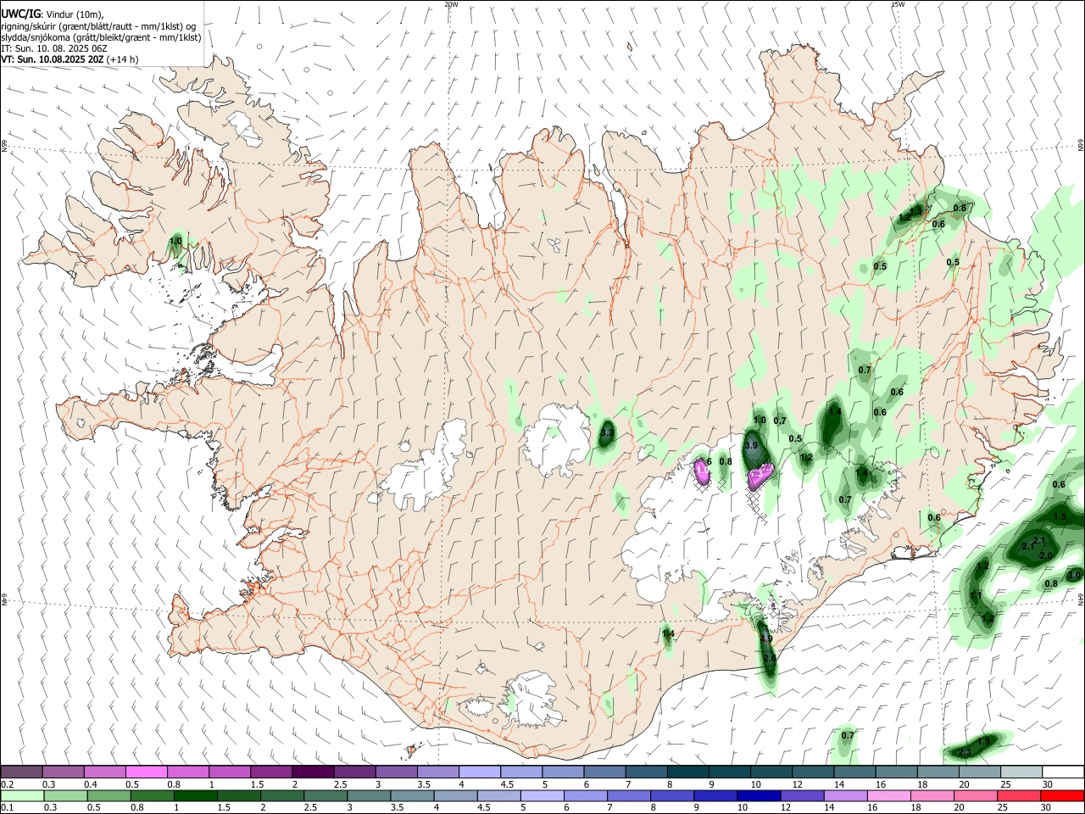1085x814 pixels.
Task: Click the snow legend swatch between 12 and 14
Action: (814, 772)
